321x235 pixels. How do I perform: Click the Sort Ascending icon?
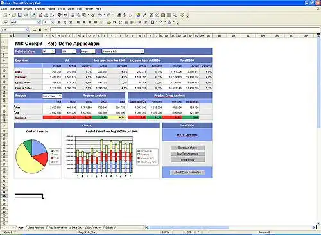[x=125, y=15]
